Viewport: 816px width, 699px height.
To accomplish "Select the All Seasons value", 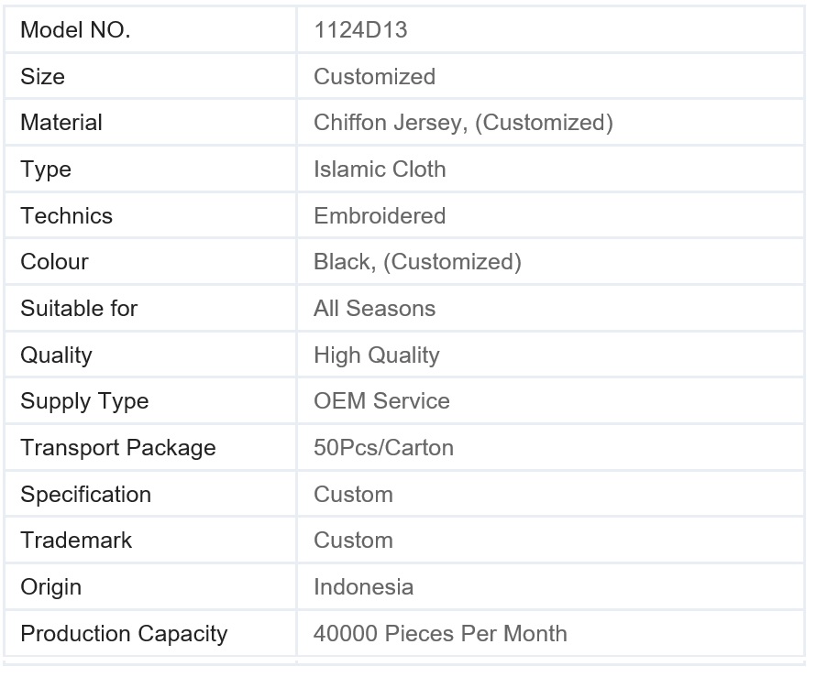I will [x=374, y=309].
